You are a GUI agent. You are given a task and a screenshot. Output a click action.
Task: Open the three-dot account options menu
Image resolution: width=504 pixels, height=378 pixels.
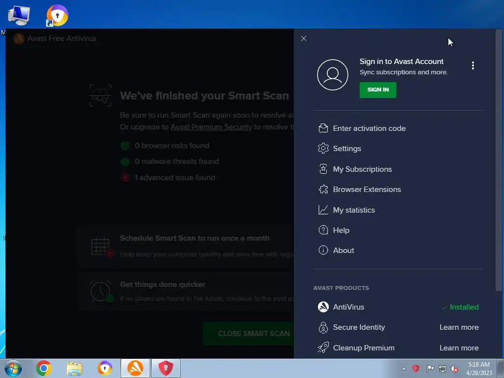click(472, 65)
